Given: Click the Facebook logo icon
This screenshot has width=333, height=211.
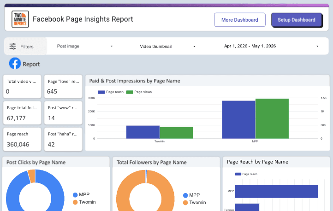Looking at the screenshot, I should coord(15,64).
